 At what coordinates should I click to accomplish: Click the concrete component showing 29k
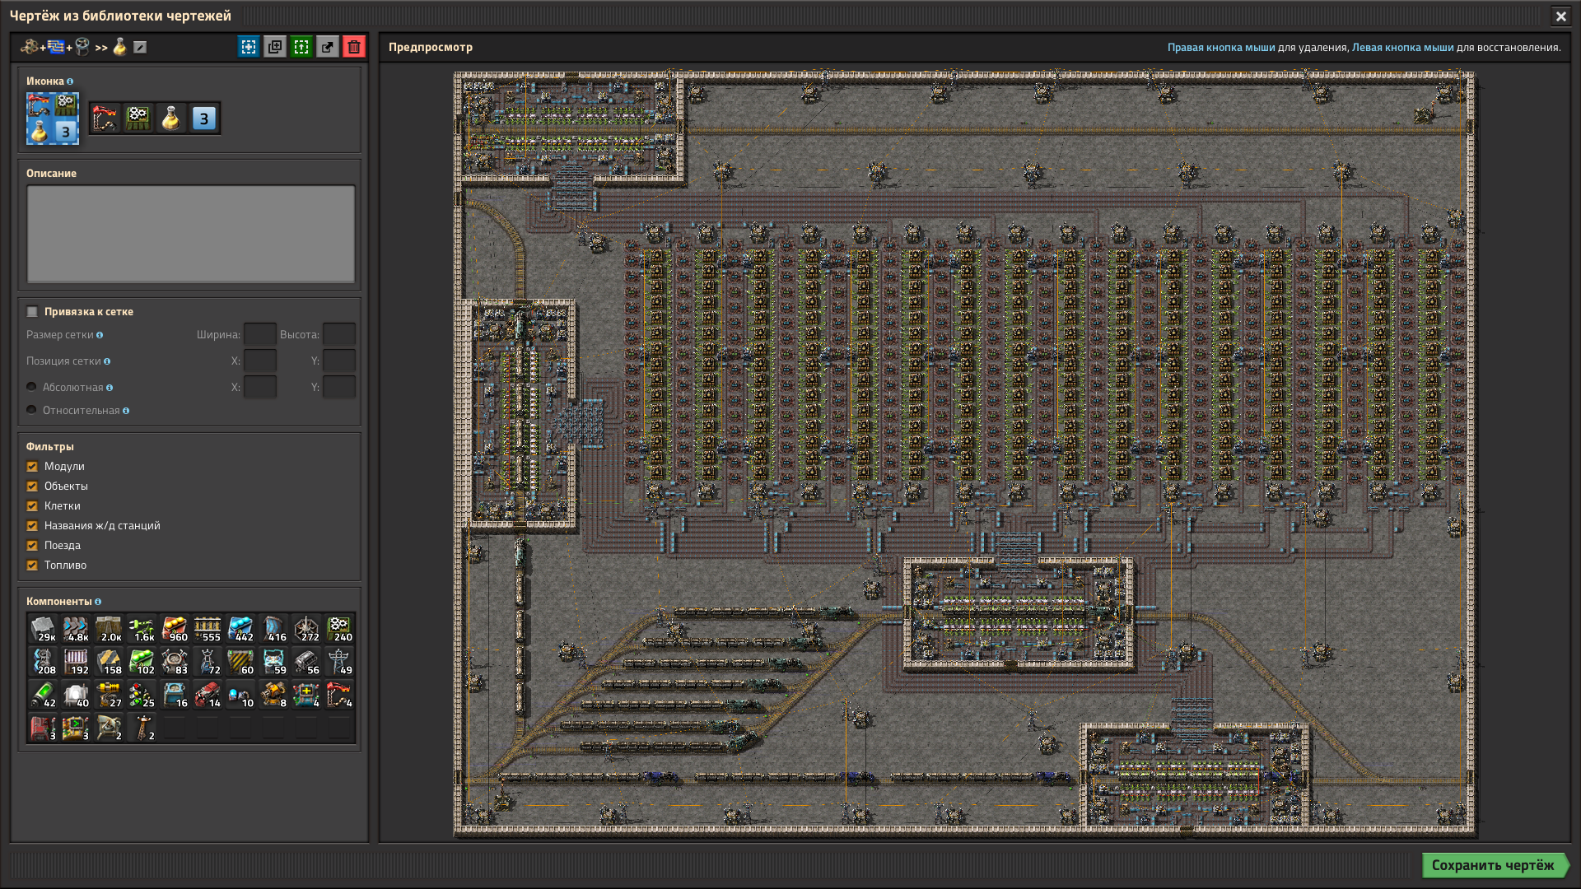(x=43, y=629)
